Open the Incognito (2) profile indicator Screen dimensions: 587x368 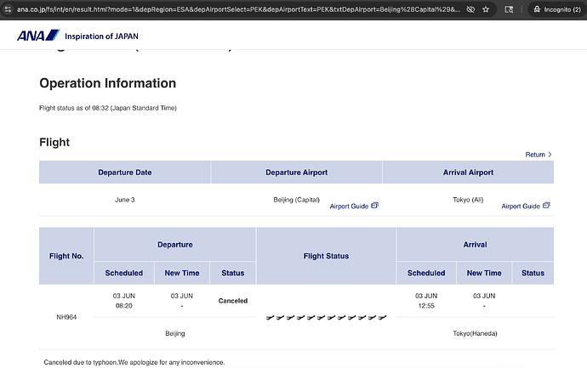pos(556,9)
